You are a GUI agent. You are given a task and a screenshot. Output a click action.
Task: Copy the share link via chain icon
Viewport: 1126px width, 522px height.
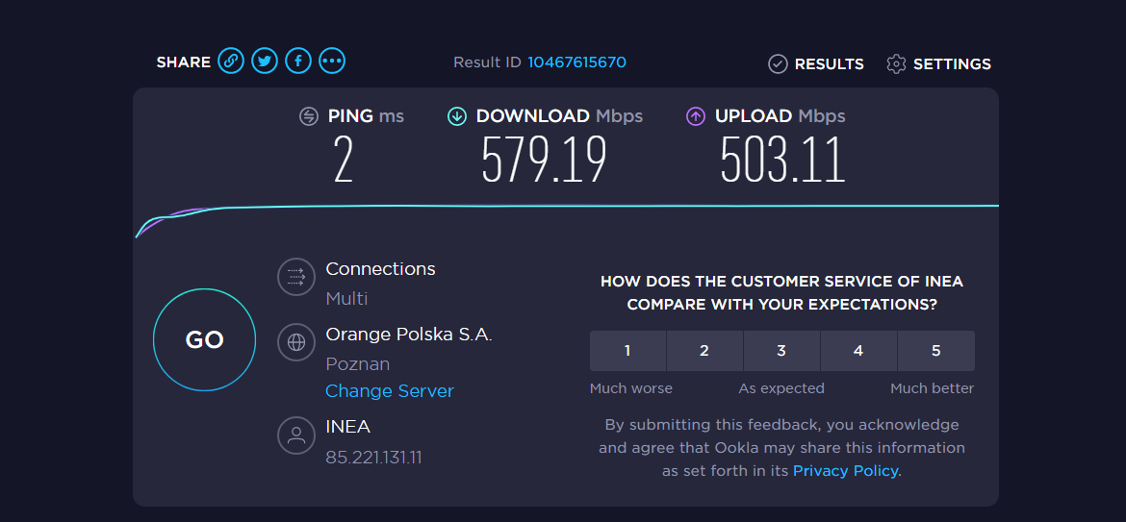coord(231,61)
